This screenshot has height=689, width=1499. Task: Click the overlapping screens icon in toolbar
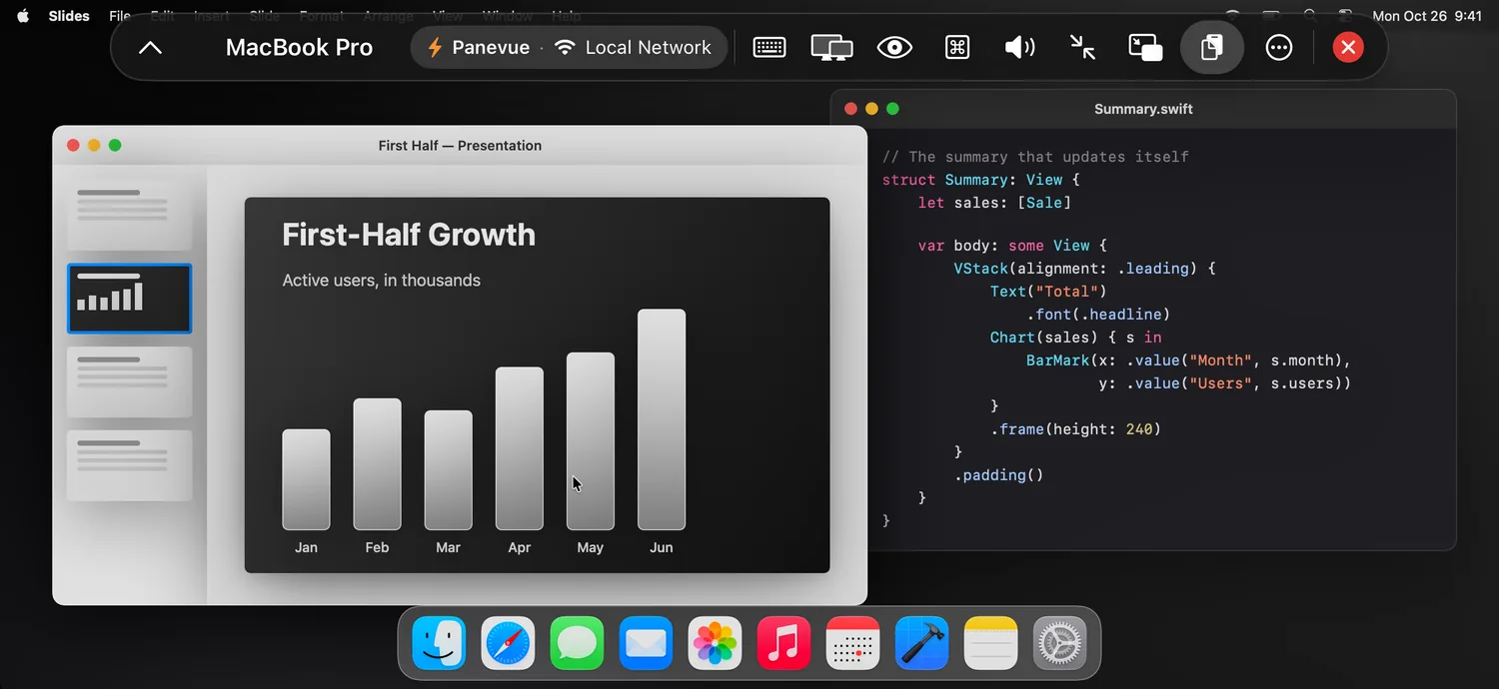tap(1145, 47)
